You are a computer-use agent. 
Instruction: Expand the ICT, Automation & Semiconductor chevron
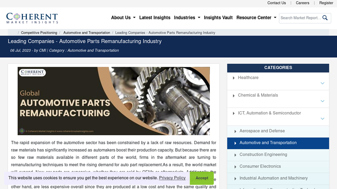point(322,118)
